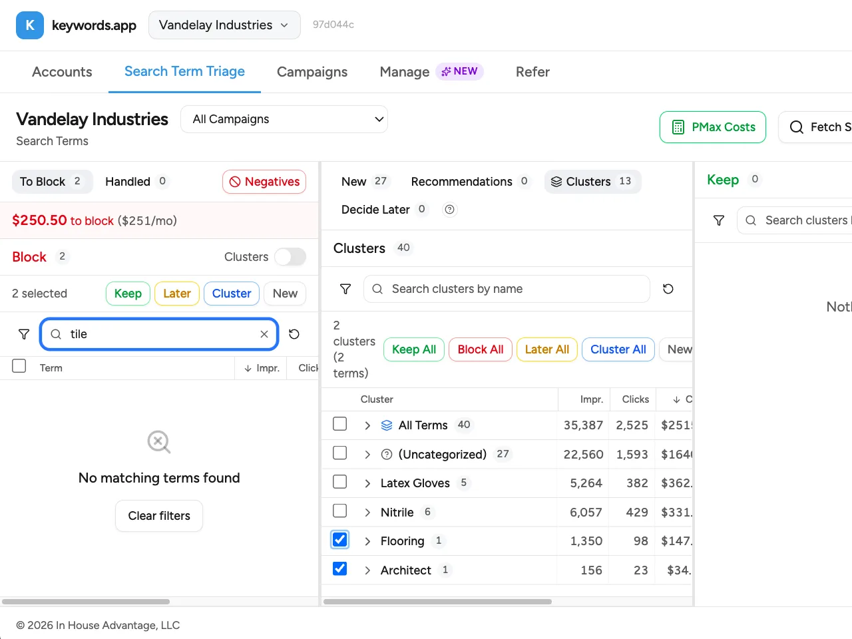Click Cluster for the 2 selected terms
The width and height of the screenshot is (852, 639).
(232, 294)
